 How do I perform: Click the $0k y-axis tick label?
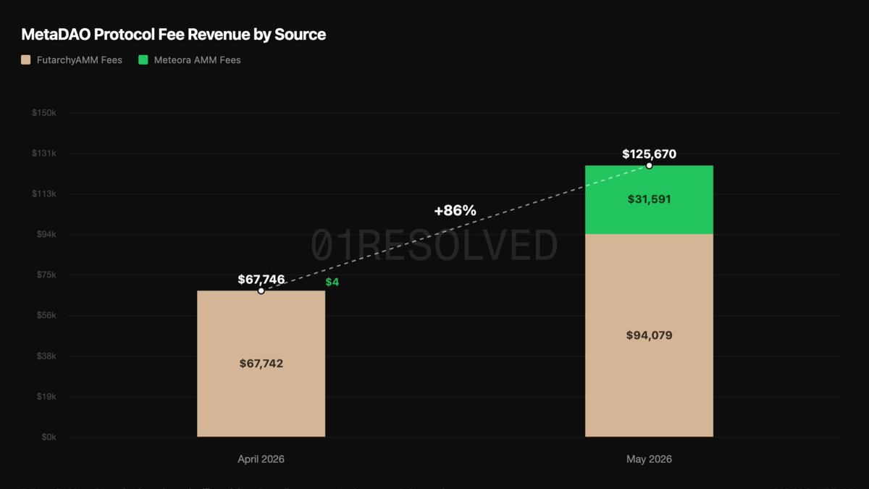48,438
